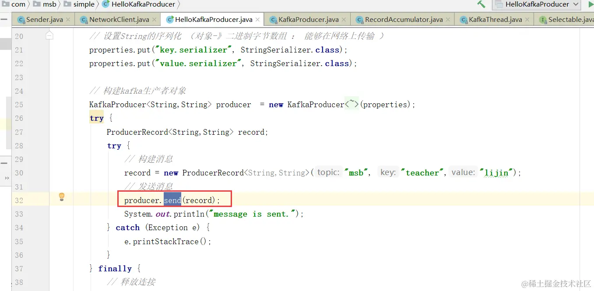The width and height of the screenshot is (594, 291).
Task: Close the RecordAccumulator.java tab
Action: coord(448,20)
